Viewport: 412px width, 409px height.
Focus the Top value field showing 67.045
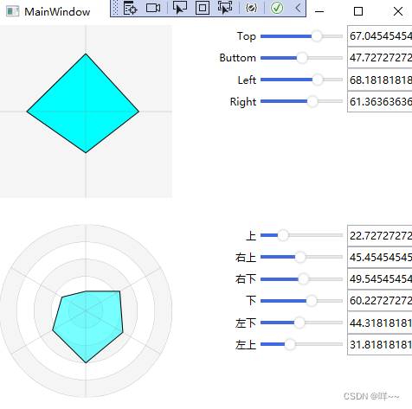coord(380,36)
